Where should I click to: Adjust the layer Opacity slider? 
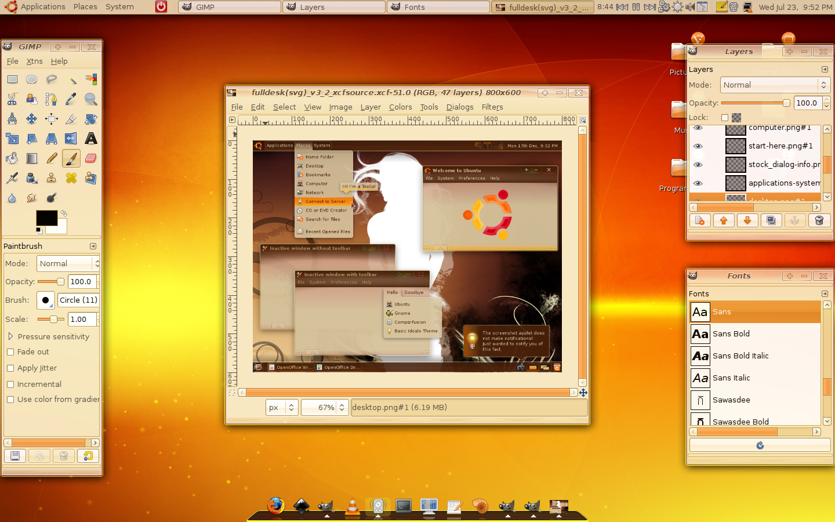[756, 103]
